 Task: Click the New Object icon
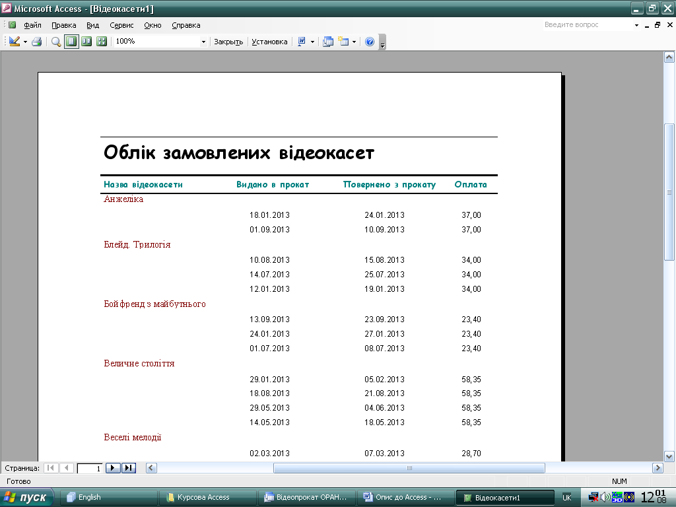pyautogui.click(x=343, y=42)
